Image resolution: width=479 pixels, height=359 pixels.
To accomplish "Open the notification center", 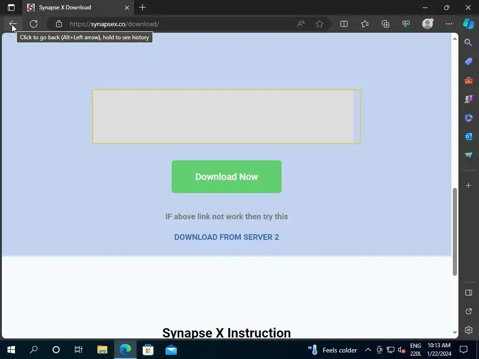I will coord(464,350).
